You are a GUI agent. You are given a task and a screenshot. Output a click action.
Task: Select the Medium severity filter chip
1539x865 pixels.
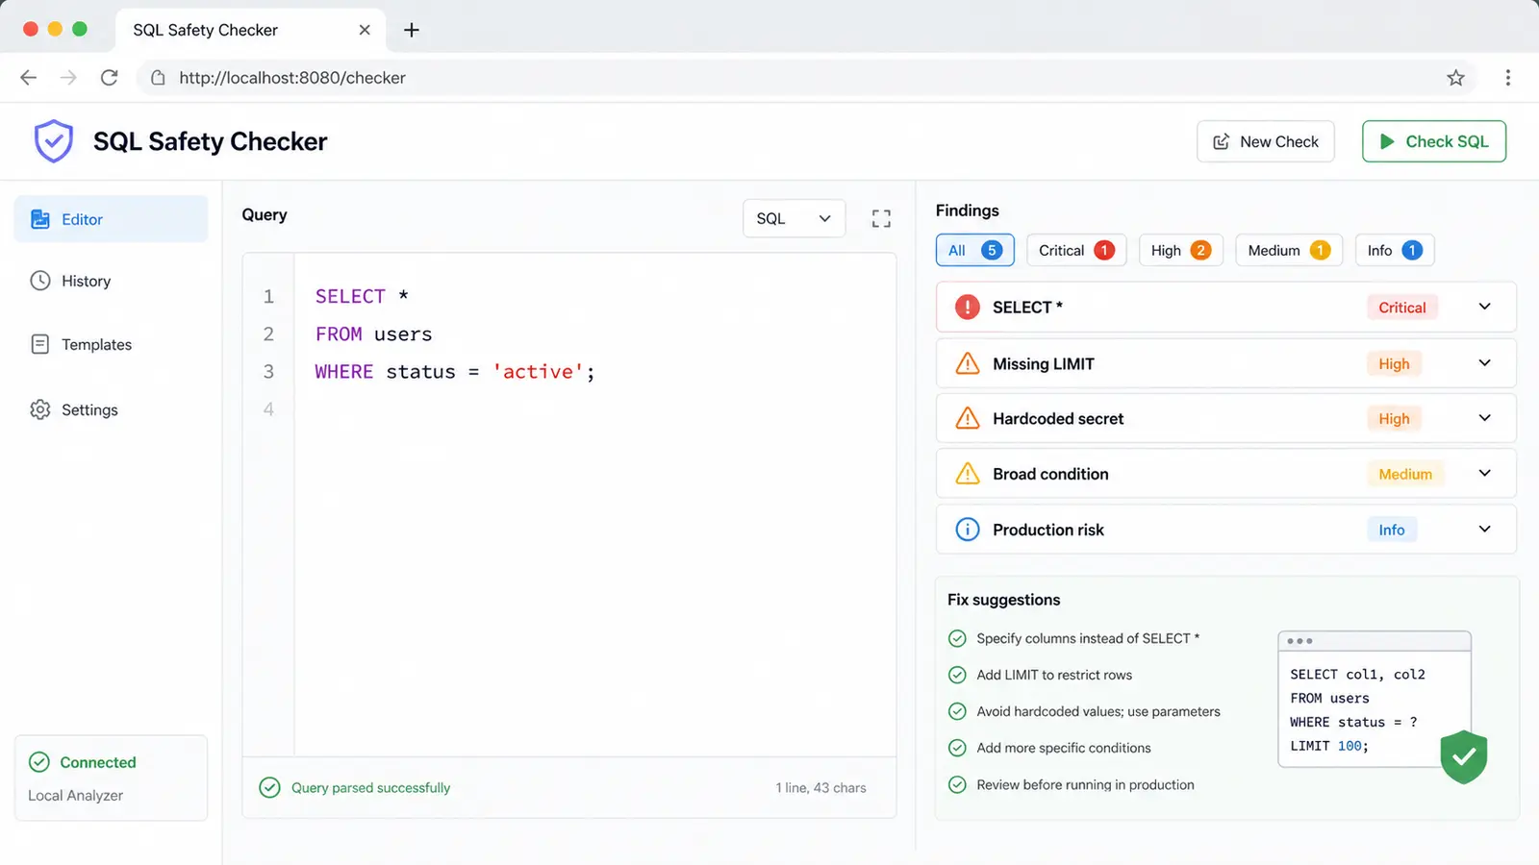point(1289,250)
